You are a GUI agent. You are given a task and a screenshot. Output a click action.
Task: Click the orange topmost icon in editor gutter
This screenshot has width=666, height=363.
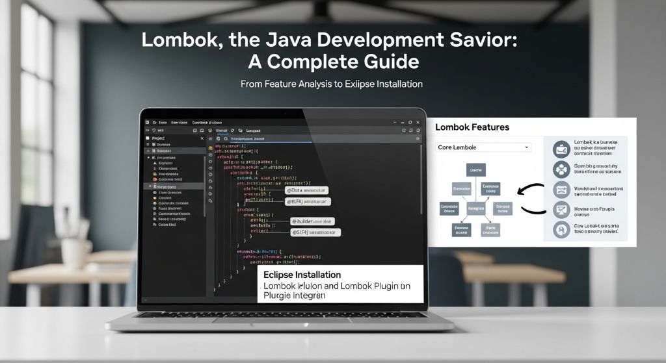(210, 148)
